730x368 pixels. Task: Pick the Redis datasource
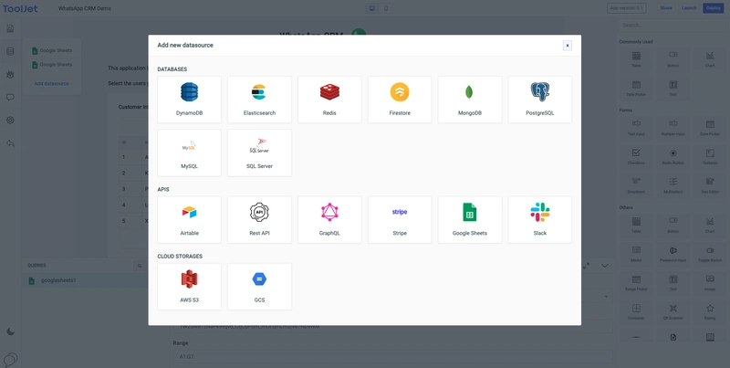pyautogui.click(x=329, y=100)
